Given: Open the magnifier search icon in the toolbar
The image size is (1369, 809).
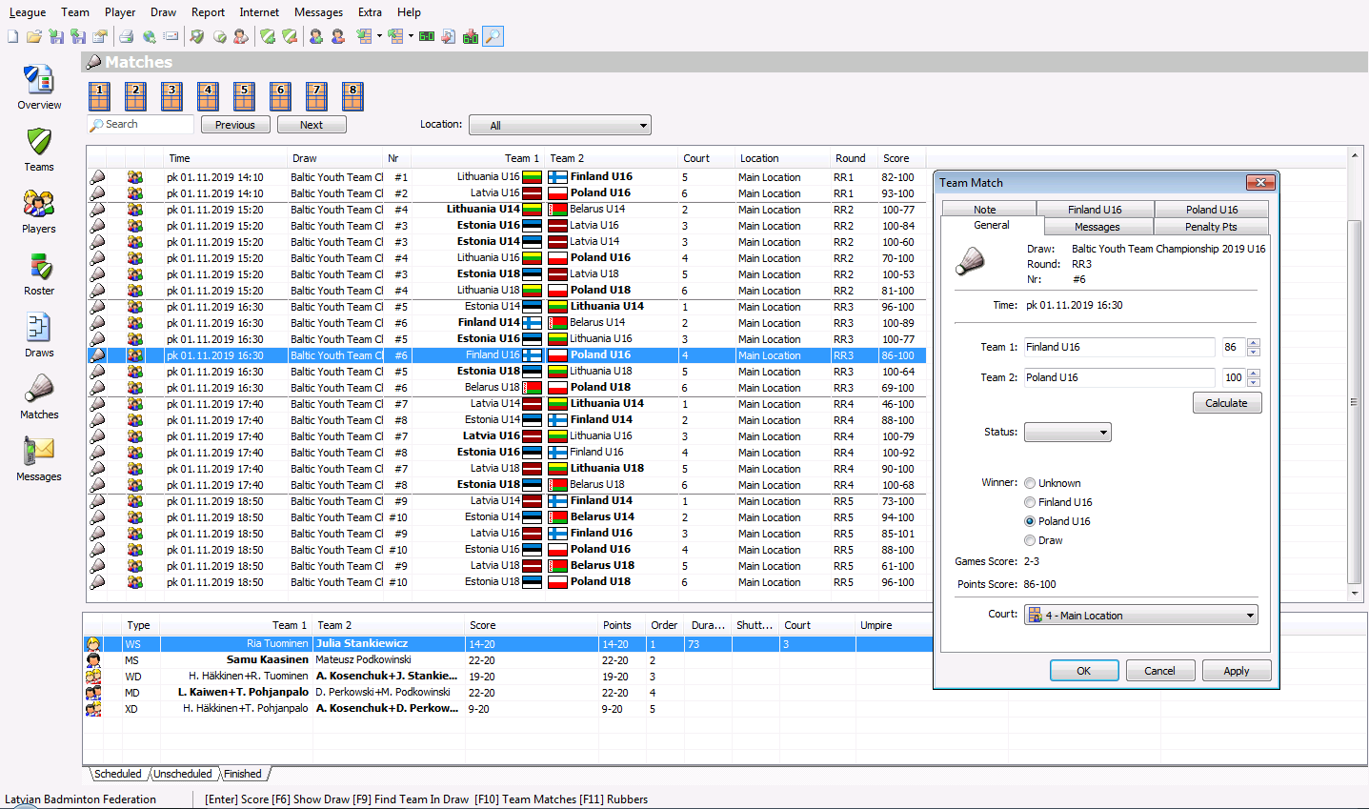Looking at the screenshot, I should (493, 36).
